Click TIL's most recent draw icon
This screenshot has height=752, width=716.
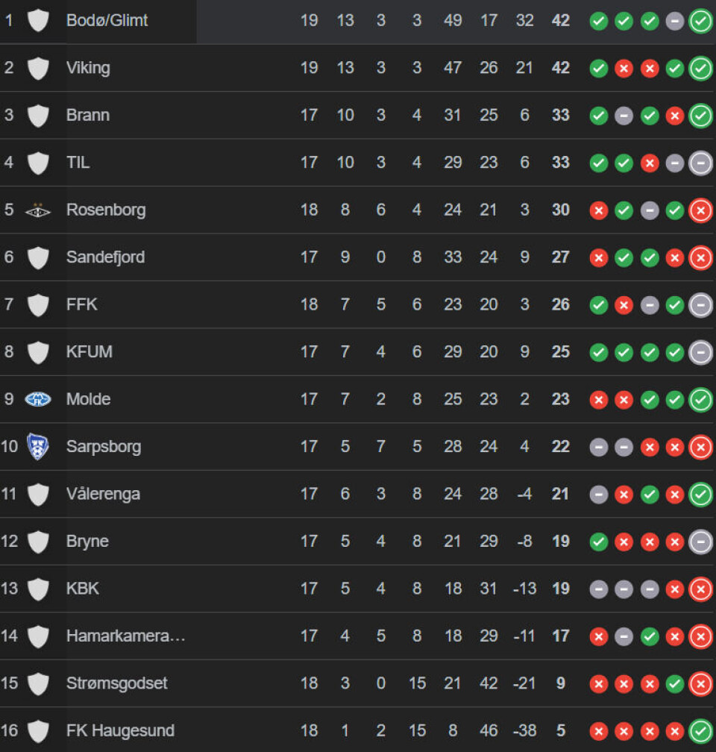point(700,163)
